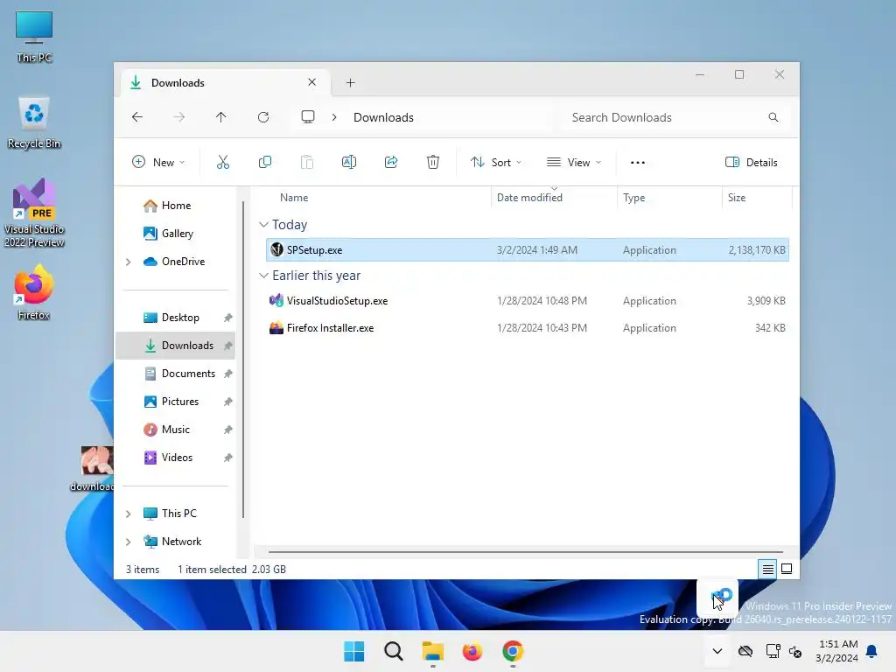This screenshot has width=896, height=672.
Task: Open the See more ellipsis menu
Action: [x=638, y=162]
